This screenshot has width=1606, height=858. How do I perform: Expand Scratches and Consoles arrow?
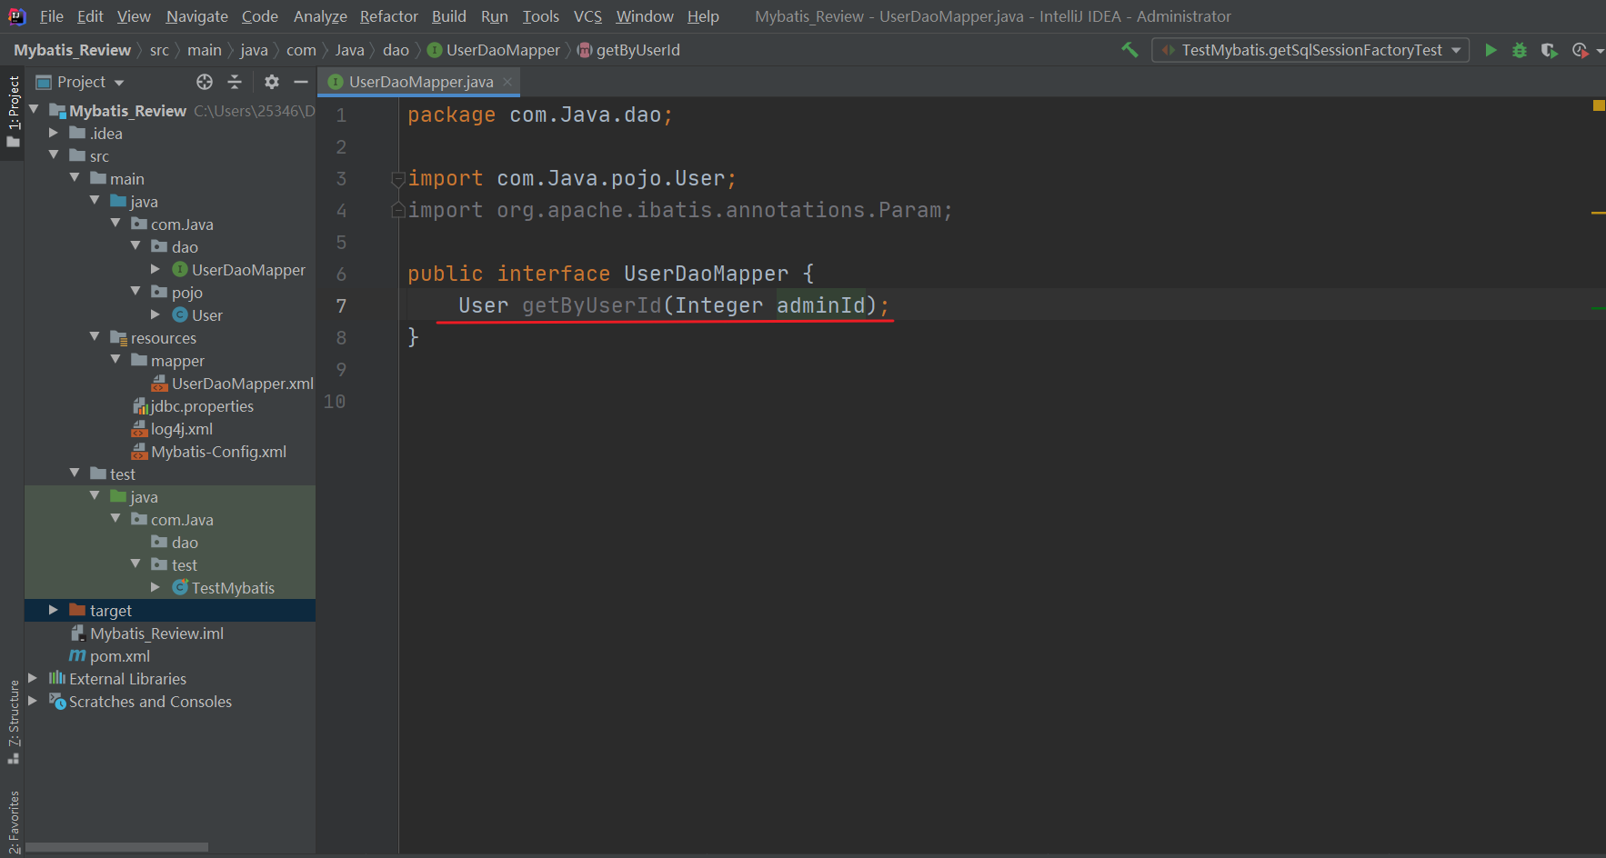click(x=33, y=701)
